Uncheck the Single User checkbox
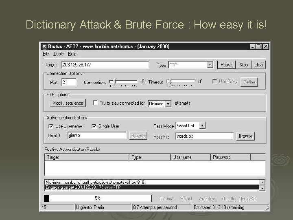Screen dimensions: 293x220 click(94, 126)
